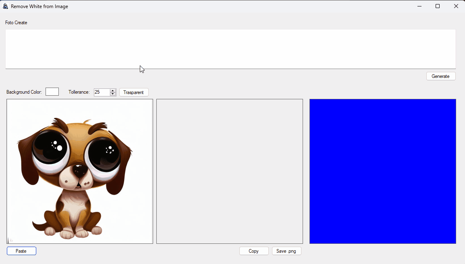Maximize the Remove White from Image window
465x264 pixels.
point(438,6)
